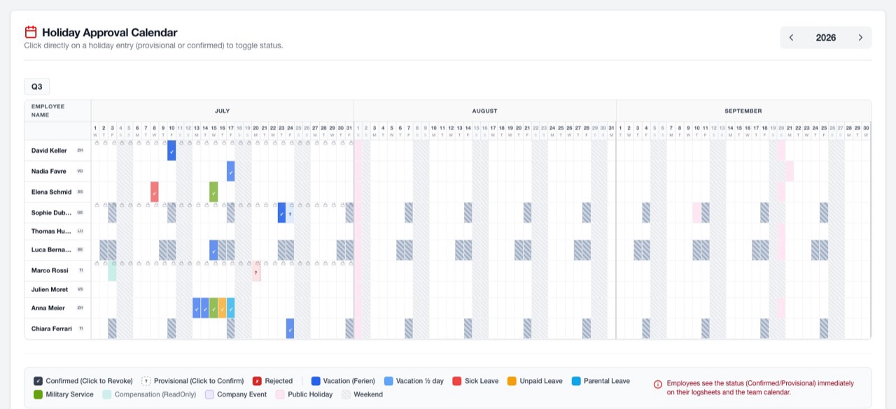Select the Q3 quarter tab
Screen dimensions: 896x409
coord(36,87)
